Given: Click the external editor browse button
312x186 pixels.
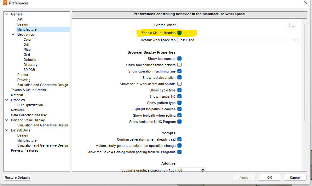Looking at the screenshot, I should click(x=293, y=25).
